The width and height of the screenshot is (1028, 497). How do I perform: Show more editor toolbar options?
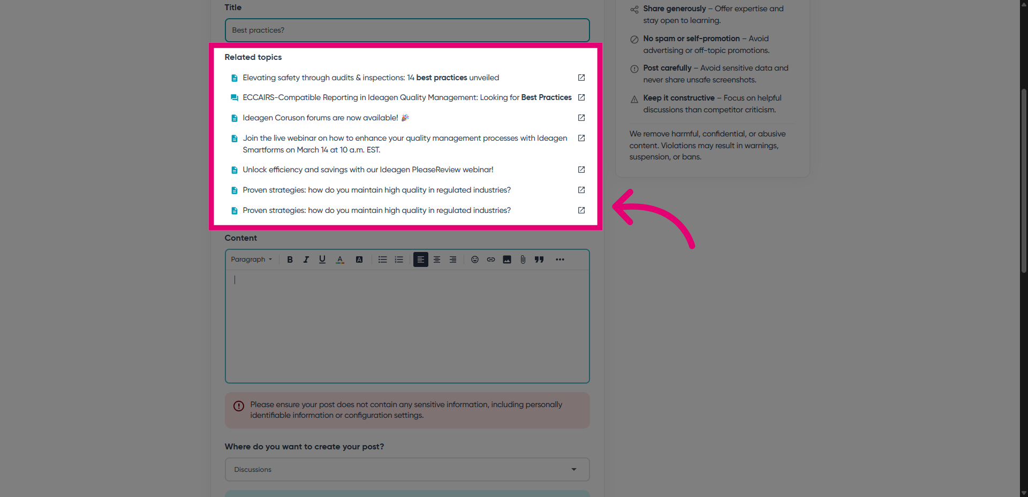point(560,259)
